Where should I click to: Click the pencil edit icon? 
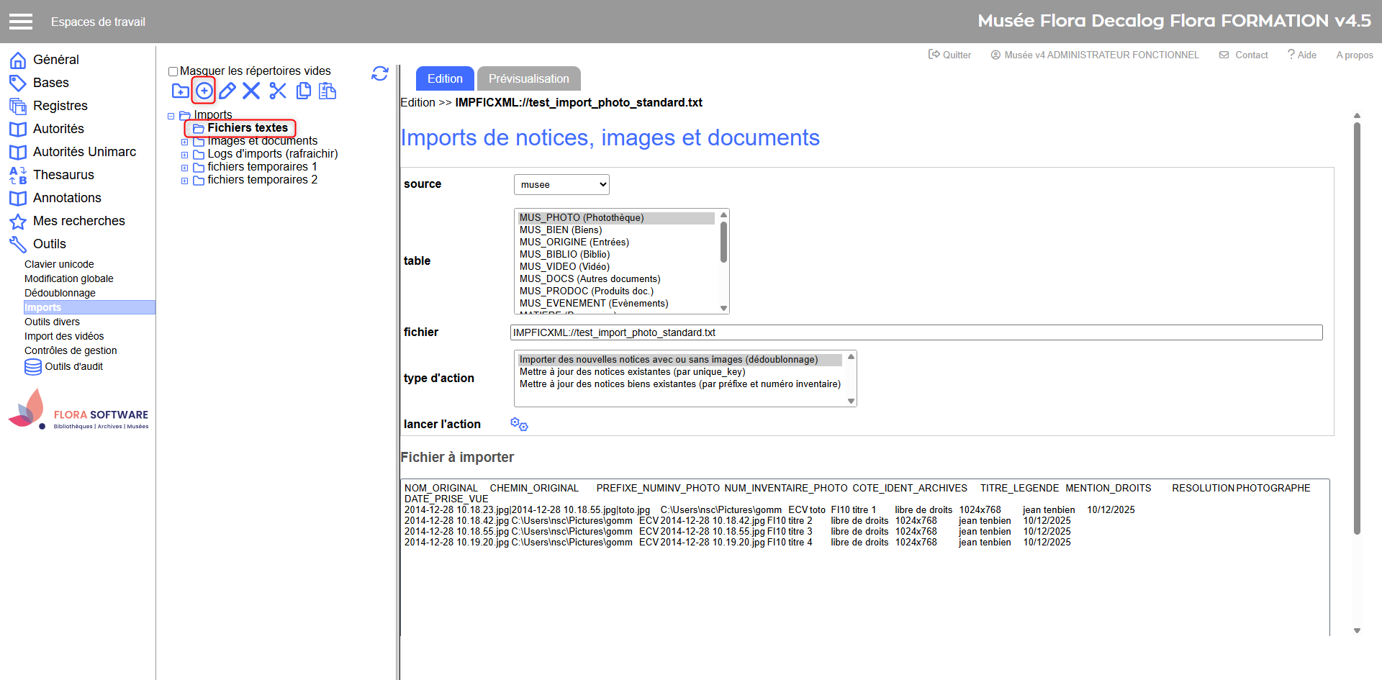click(x=227, y=91)
